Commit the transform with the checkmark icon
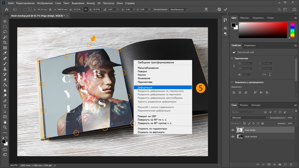299x168 pixels. (225, 10)
